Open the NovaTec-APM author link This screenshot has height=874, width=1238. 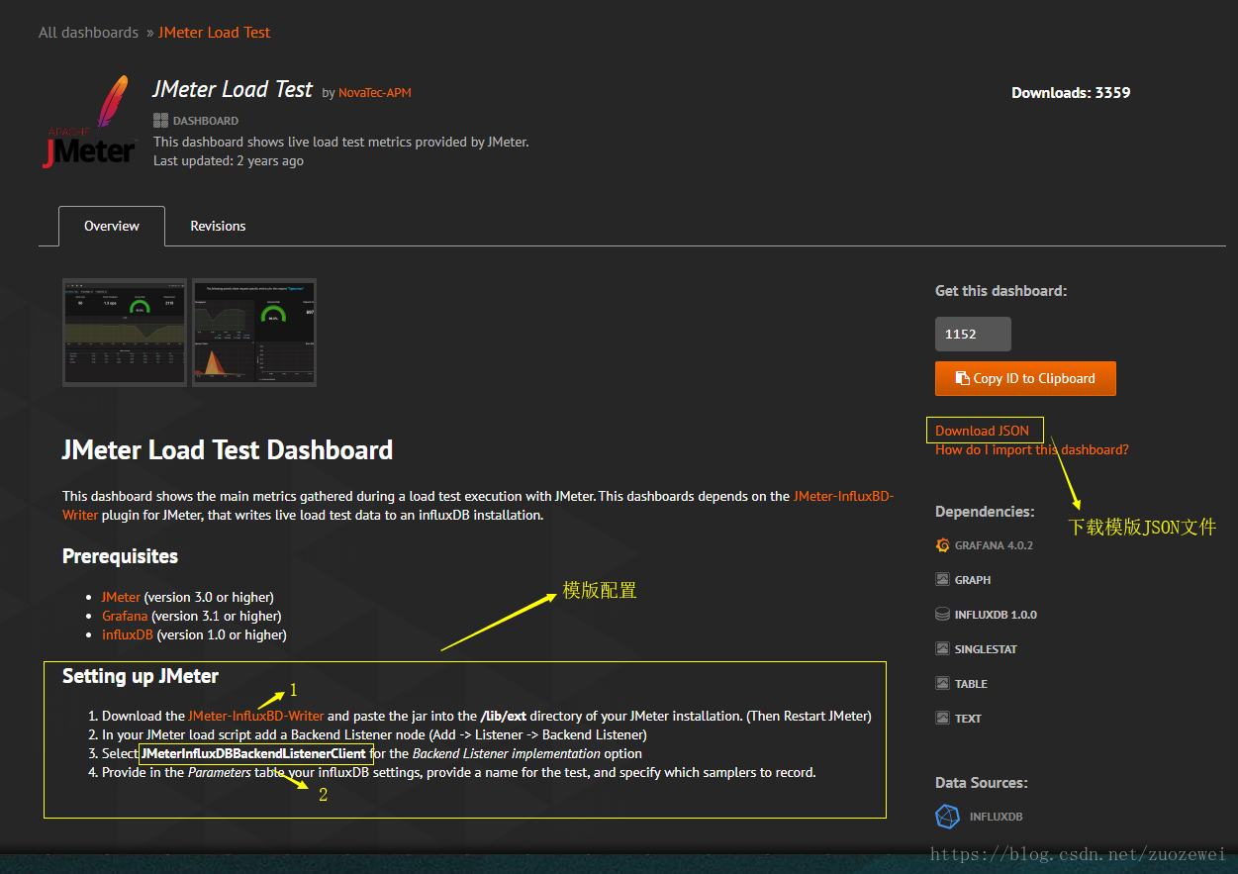pyautogui.click(x=375, y=93)
